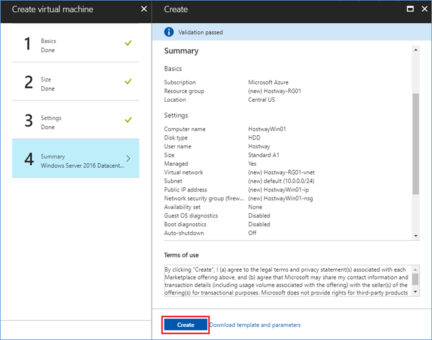Click Terms of use scroll up arrow

pos(415,269)
